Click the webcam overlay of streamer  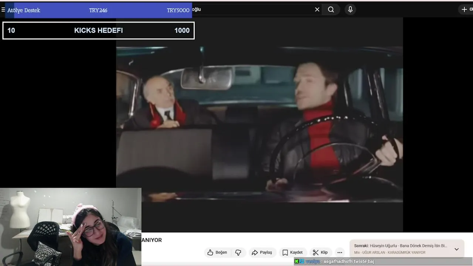[x=71, y=227]
